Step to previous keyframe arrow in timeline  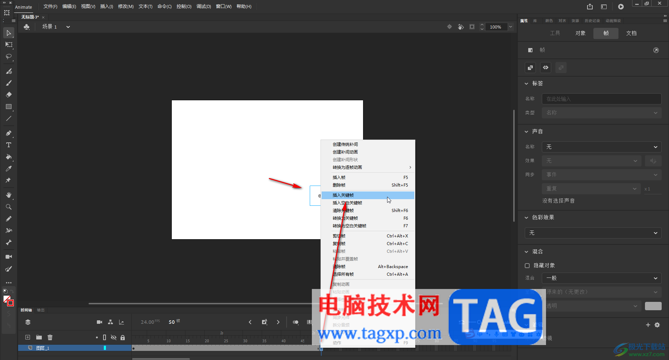click(250, 322)
